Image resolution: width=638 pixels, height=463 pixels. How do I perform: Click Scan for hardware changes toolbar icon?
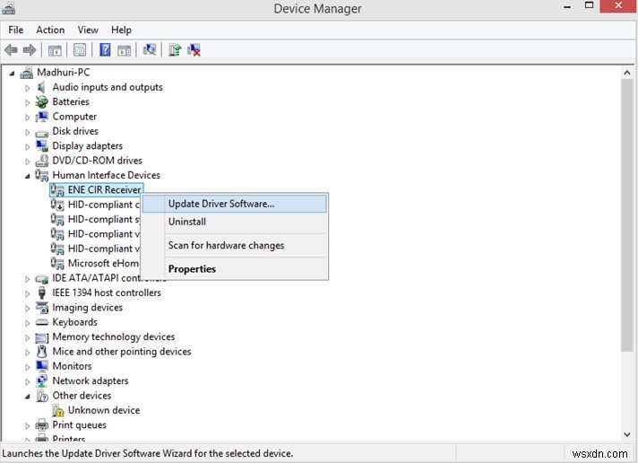pyautogui.click(x=150, y=49)
